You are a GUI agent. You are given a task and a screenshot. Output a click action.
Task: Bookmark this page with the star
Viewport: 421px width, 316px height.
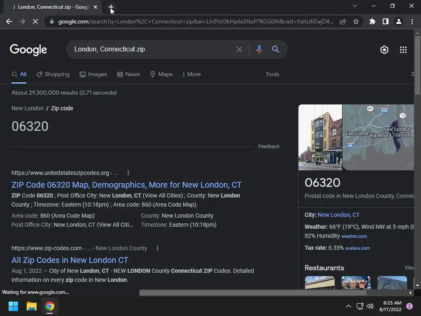356,21
